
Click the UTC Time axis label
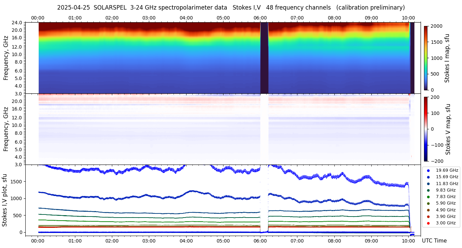point(434,241)
